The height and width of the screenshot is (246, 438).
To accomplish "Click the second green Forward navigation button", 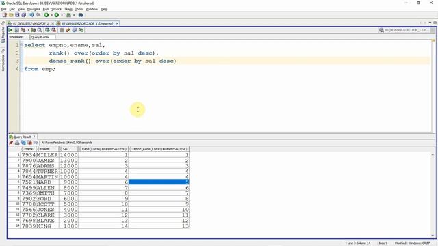I will click(x=56, y=15).
